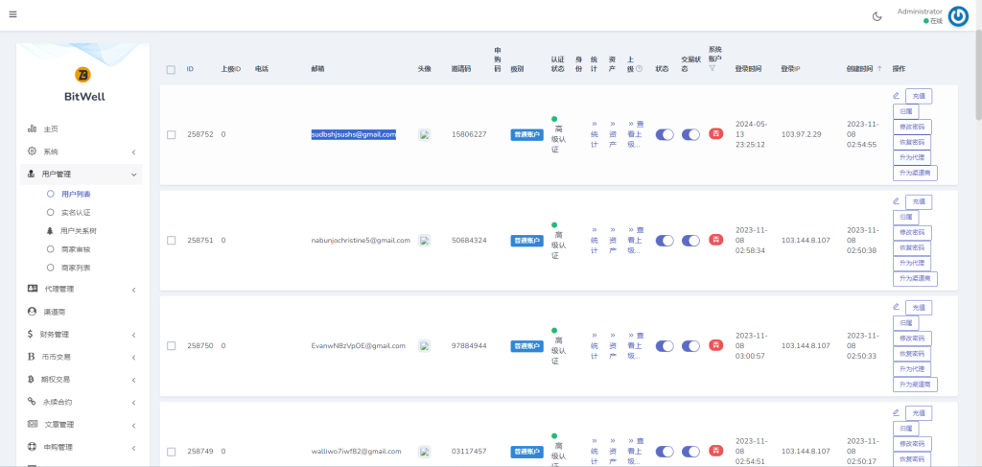Viewport: 982px width, 467px height.
Task: Check the select-all checkbox in the table header
Action: (171, 69)
